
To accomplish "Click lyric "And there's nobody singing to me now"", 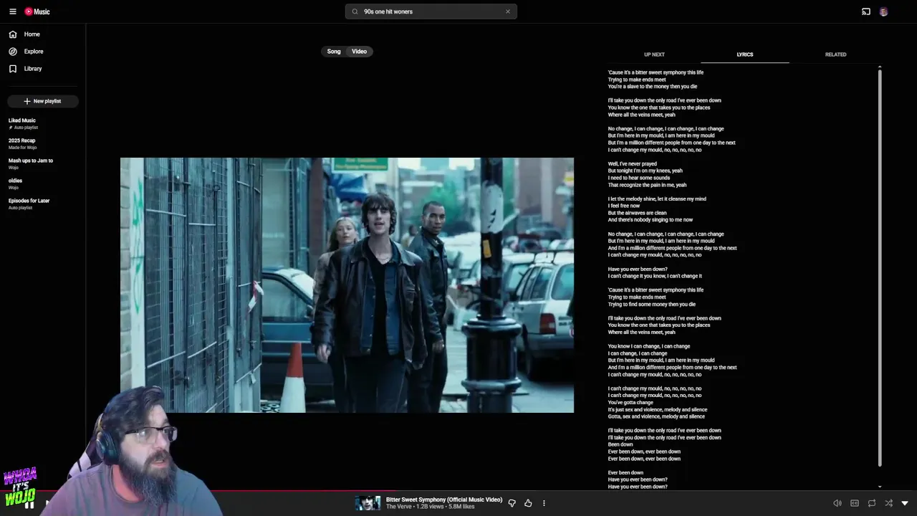I will pyautogui.click(x=650, y=220).
